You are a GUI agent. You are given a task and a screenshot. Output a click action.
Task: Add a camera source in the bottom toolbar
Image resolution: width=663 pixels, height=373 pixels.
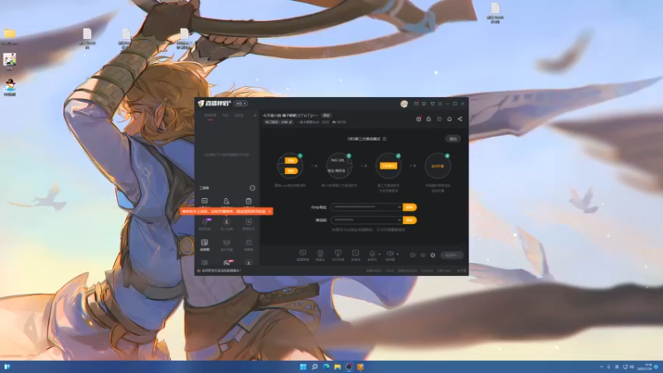(320, 255)
